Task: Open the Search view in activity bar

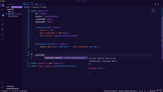Action: click(3, 10)
